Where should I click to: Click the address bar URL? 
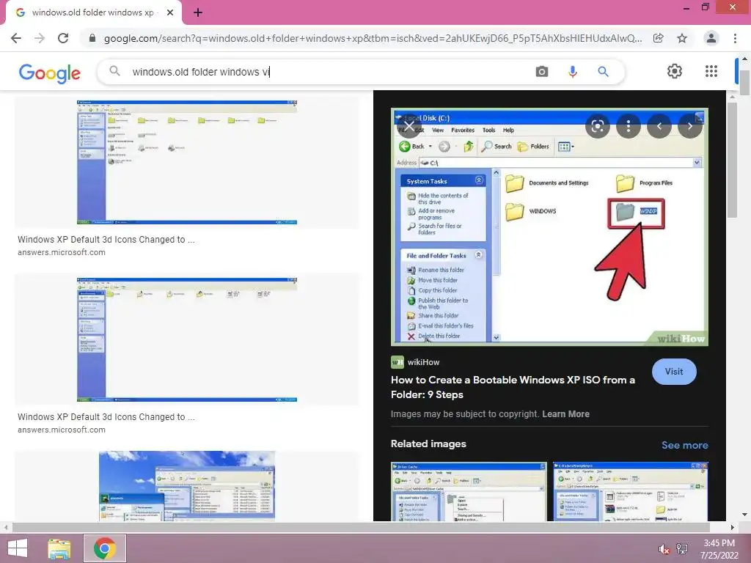tap(373, 38)
